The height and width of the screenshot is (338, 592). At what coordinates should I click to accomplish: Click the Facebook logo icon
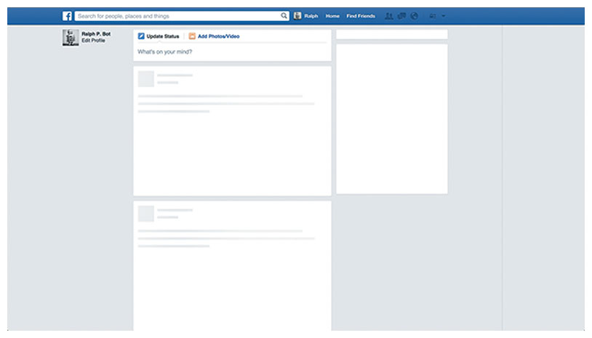[x=67, y=16]
